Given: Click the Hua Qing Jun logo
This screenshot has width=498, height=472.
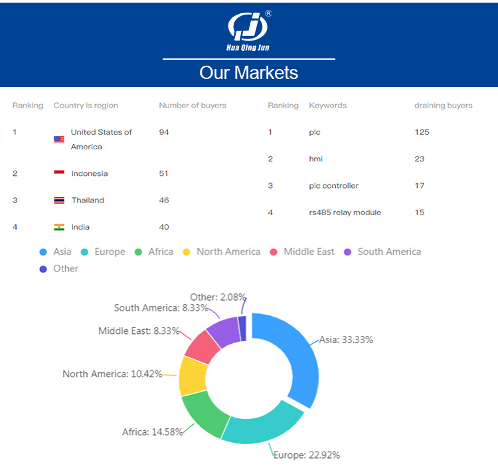Looking at the screenshot, I should (248, 30).
